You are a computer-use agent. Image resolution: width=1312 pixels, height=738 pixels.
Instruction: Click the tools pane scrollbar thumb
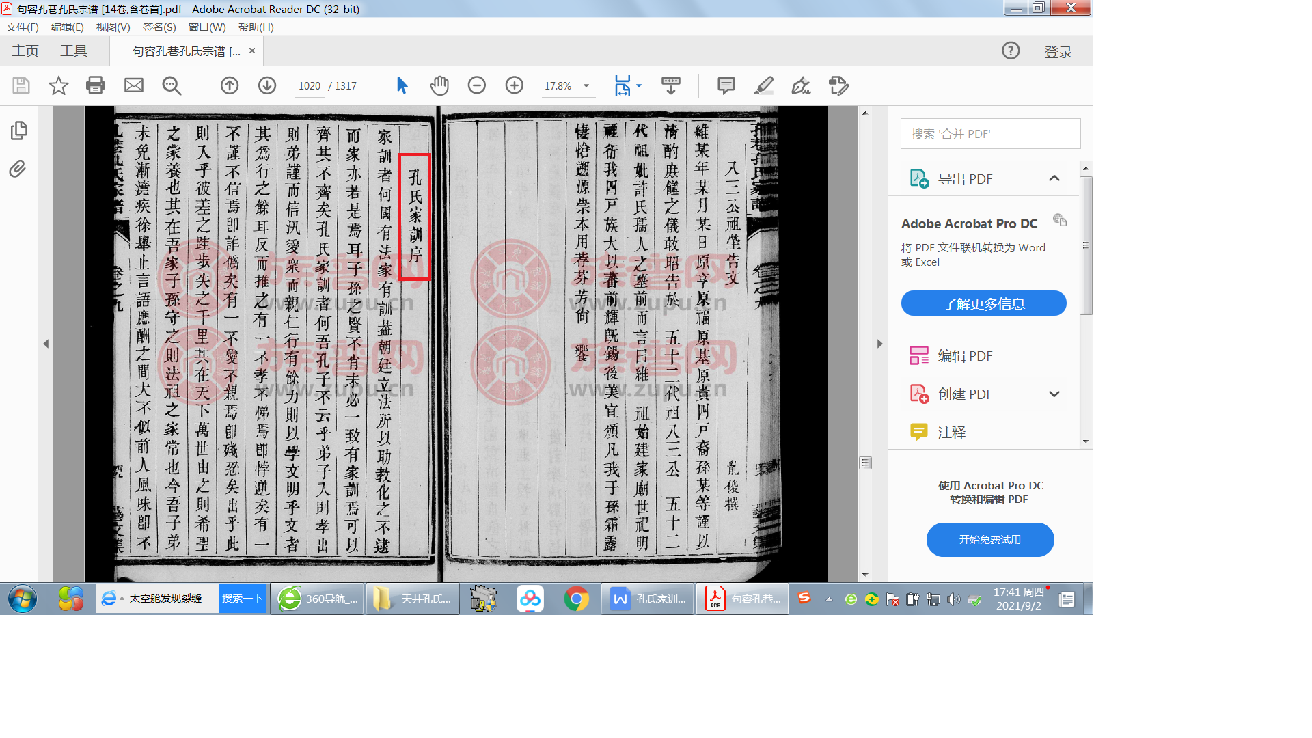tap(1086, 245)
